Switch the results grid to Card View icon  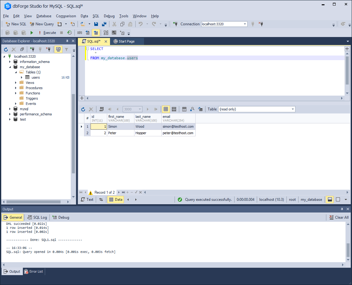pos(174,109)
